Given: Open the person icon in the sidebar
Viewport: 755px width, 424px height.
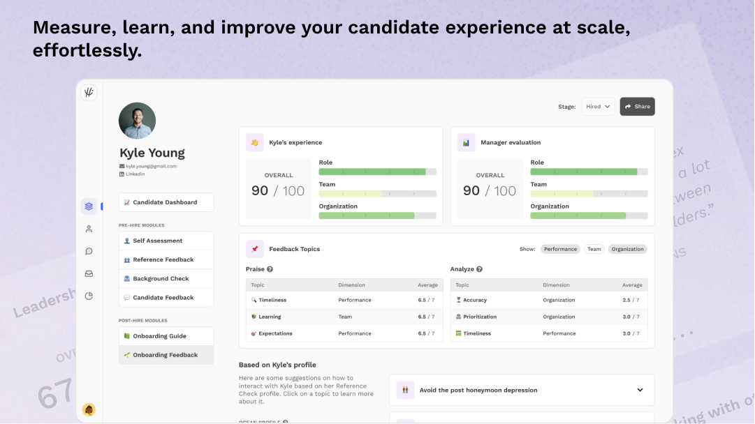Looking at the screenshot, I should point(89,229).
